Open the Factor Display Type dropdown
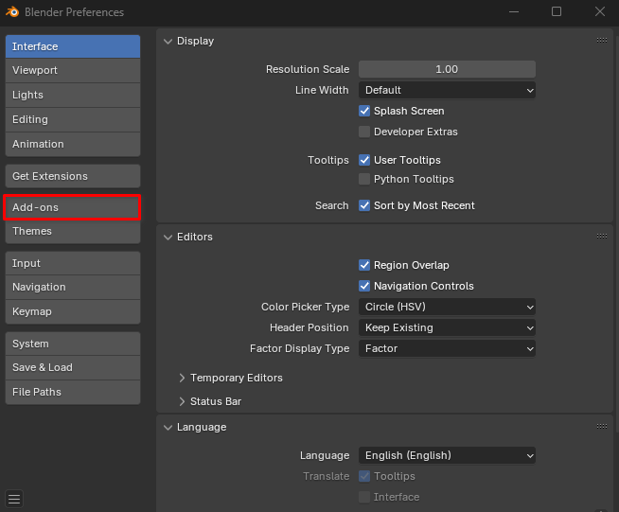This screenshot has height=512, width=619. pos(447,348)
